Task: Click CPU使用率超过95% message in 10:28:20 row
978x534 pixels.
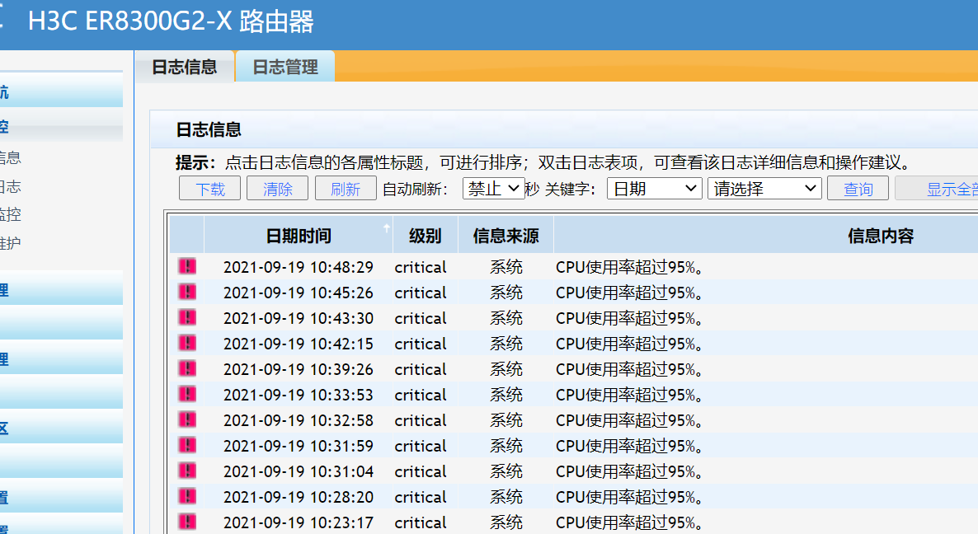Action: [x=630, y=497]
